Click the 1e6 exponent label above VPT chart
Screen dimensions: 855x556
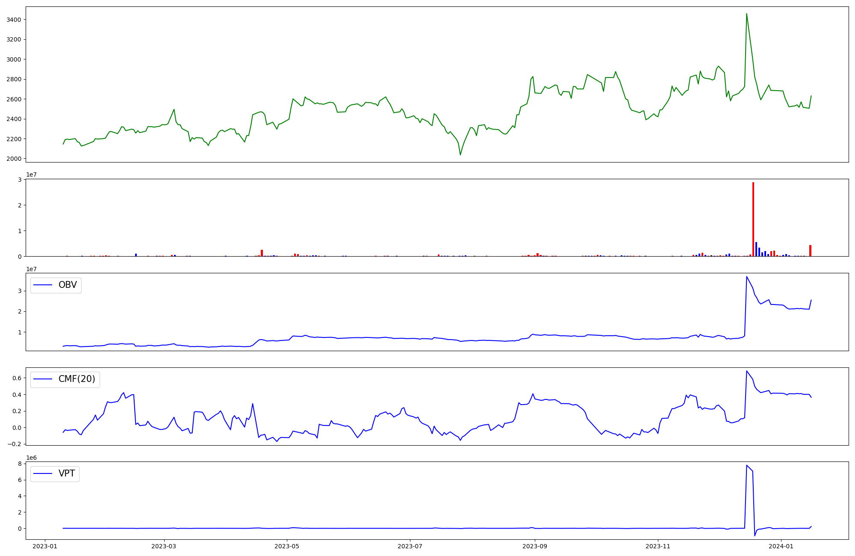[x=32, y=458]
